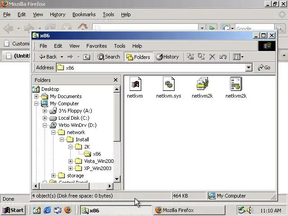This screenshot has width=288, height=216.
Task: Click Show Desktop quick launch icon
Action: pyautogui.click(x=37, y=210)
